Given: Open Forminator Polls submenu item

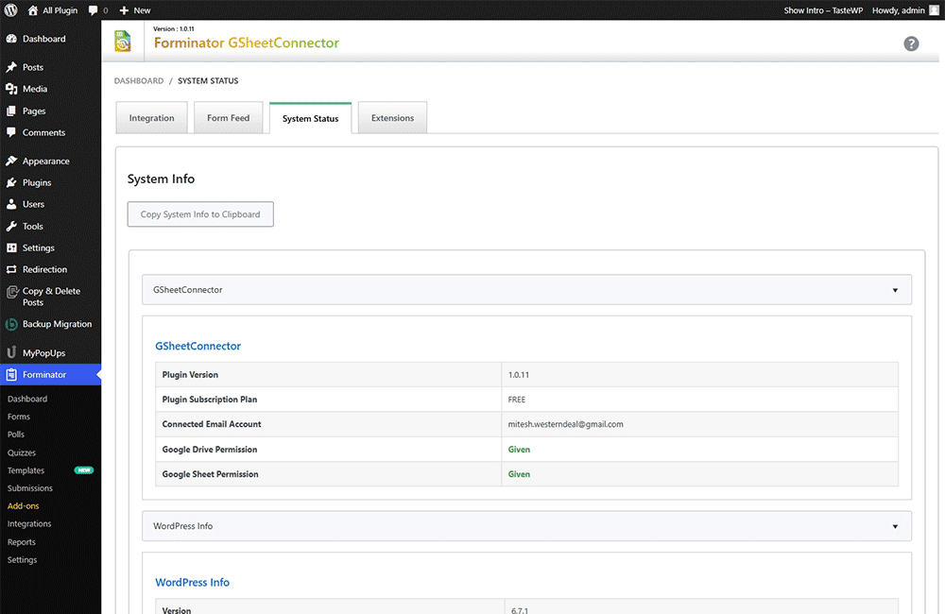Looking at the screenshot, I should (x=16, y=435).
